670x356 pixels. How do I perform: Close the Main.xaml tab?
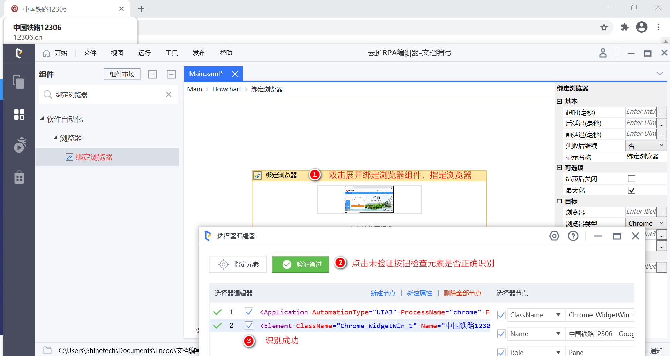235,74
